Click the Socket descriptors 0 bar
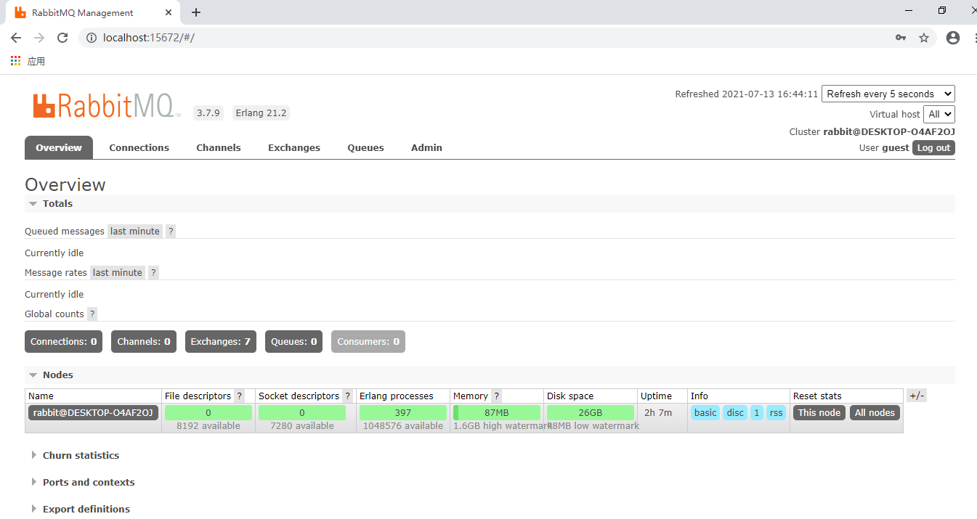Viewport: 977px width, 519px height. click(x=302, y=412)
